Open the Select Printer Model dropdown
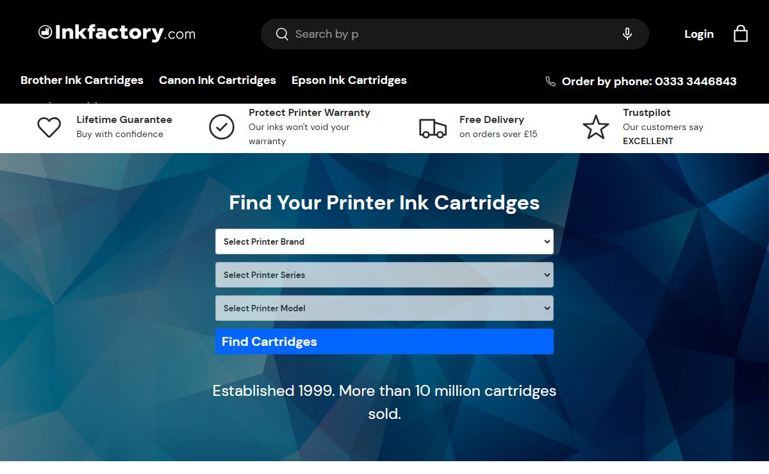769x474 pixels. (x=384, y=308)
